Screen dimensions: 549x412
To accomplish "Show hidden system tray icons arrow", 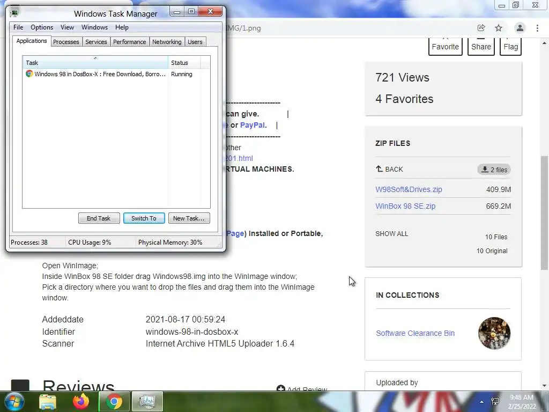I will [x=482, y=402].
